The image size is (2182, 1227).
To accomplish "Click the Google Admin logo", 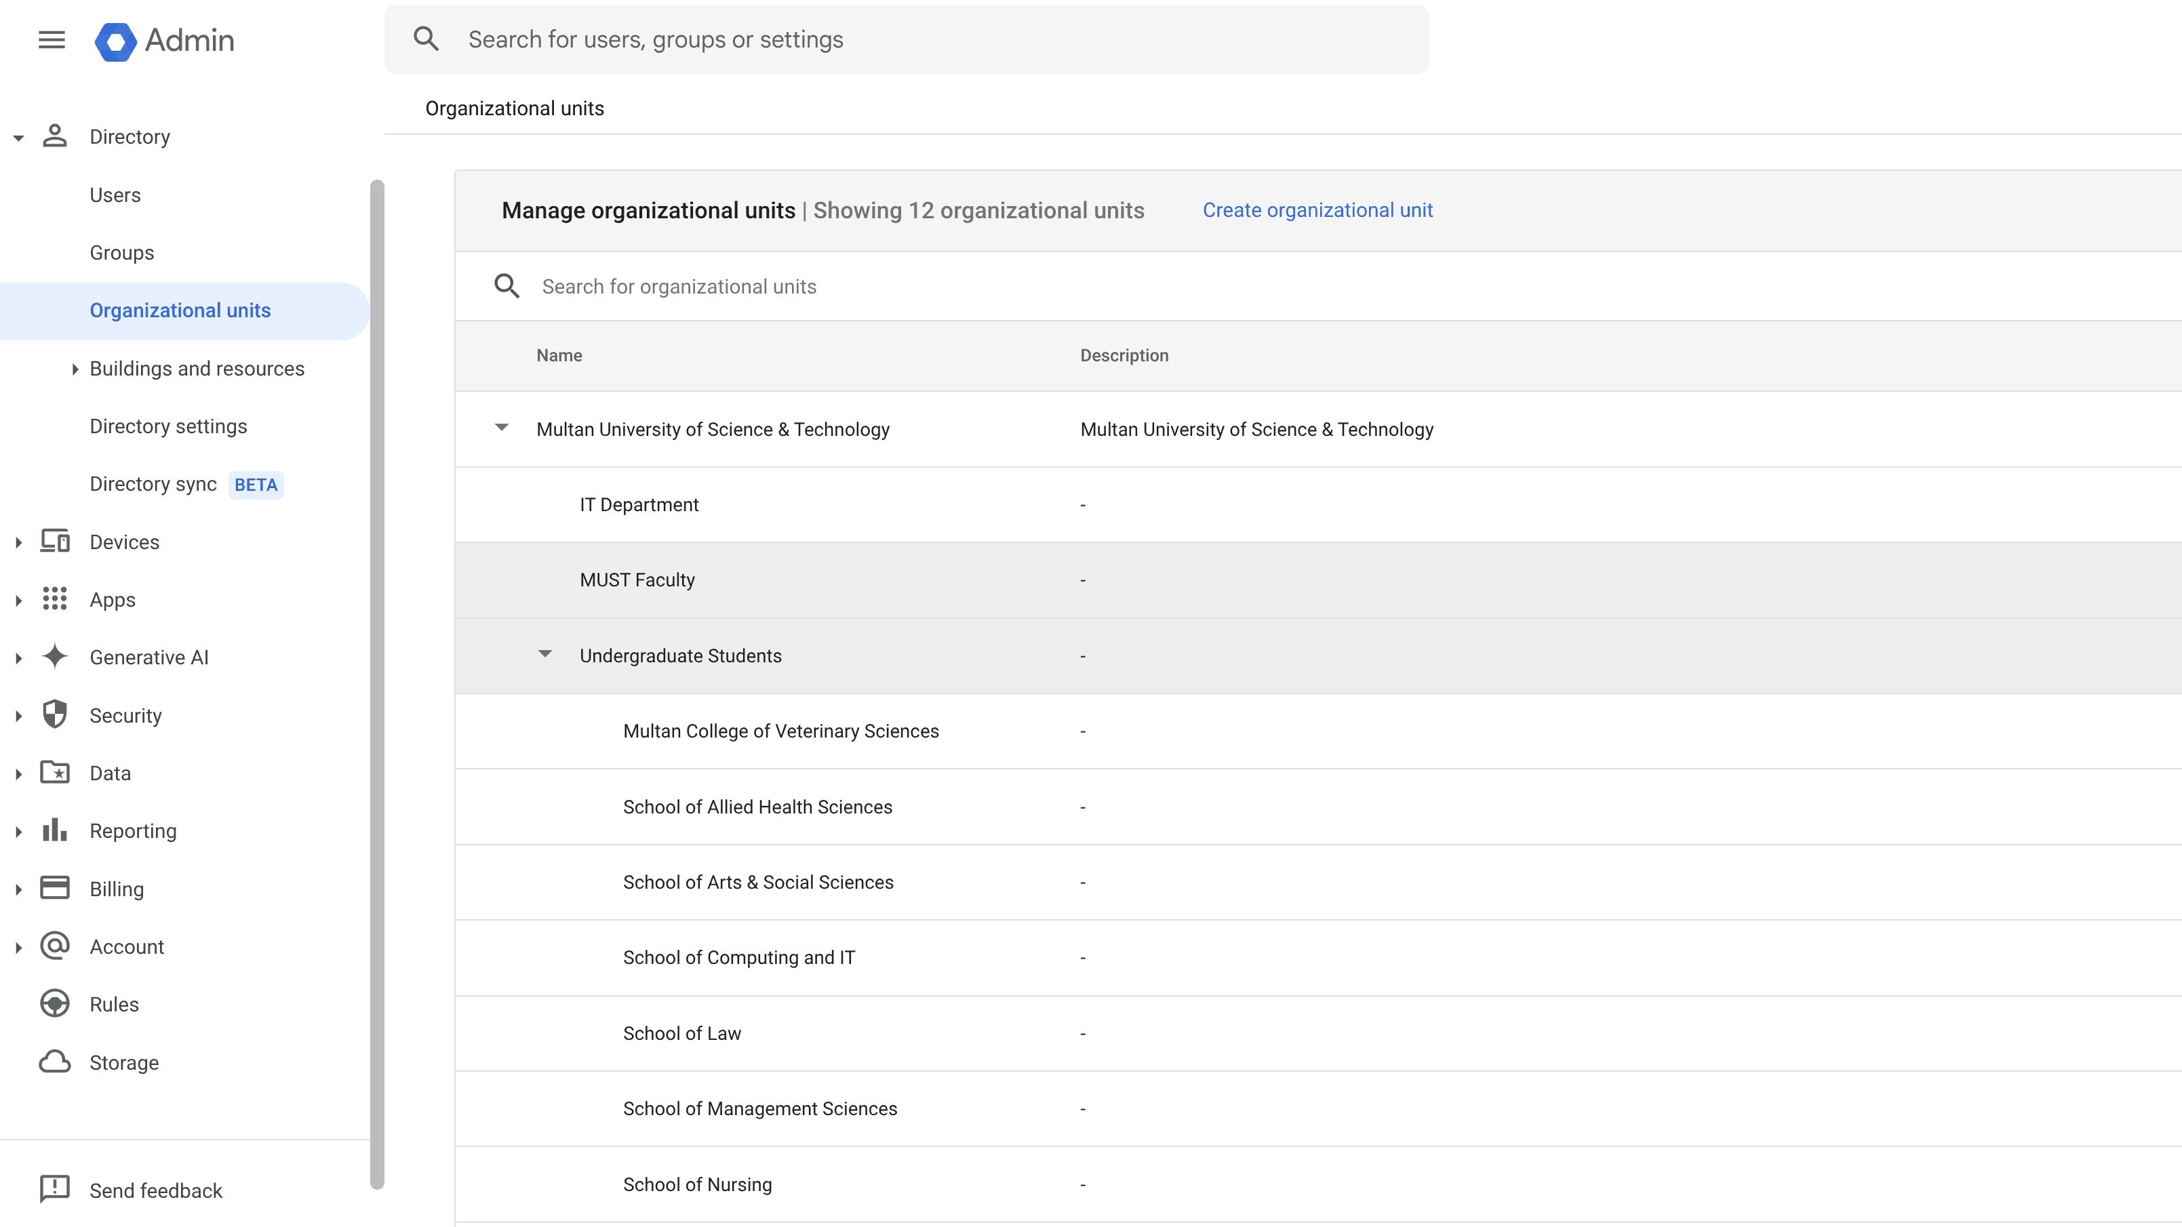I will tap(115, 41).
